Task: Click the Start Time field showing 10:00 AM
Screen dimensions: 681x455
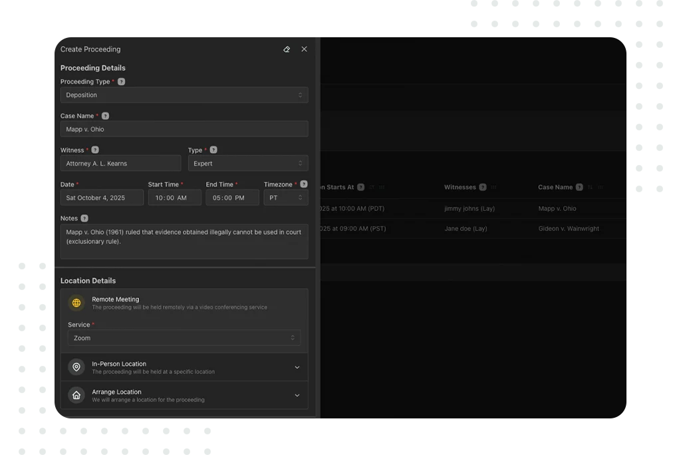Action: coord(175,198)
